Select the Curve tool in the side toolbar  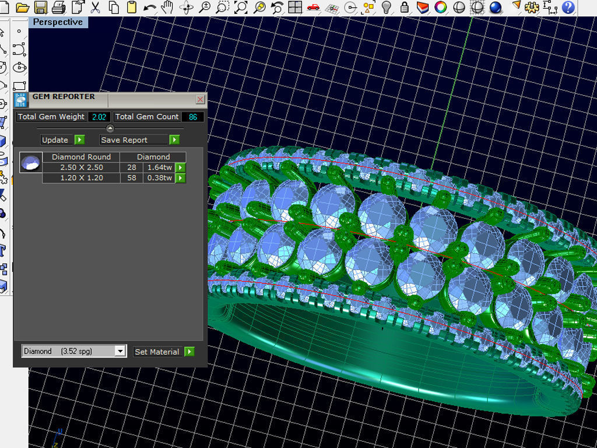point(19,49)
